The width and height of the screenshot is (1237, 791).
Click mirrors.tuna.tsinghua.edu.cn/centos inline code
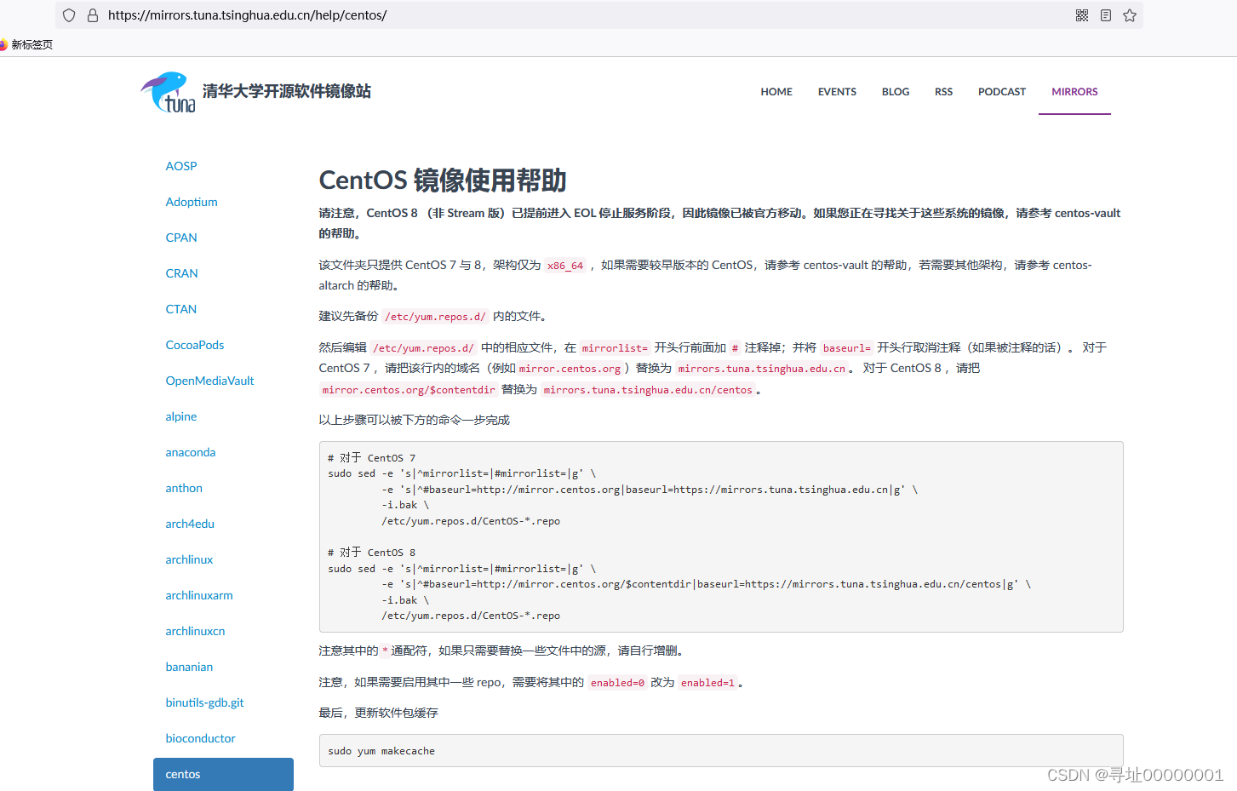click(648, 390)
